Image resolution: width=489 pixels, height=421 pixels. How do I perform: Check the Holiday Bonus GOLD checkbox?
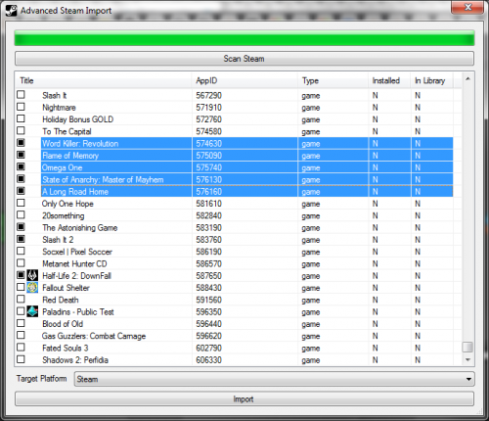[x=21, y=118]
